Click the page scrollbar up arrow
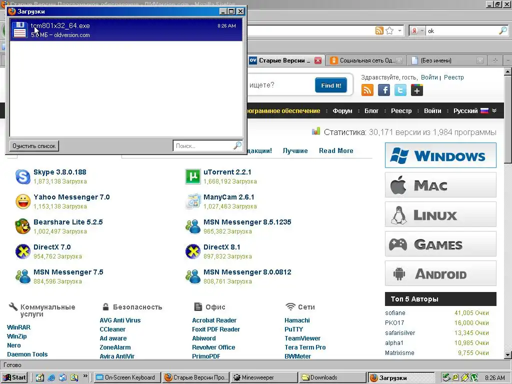This screenshot has height=384, width=512. (x=508, y=71)
